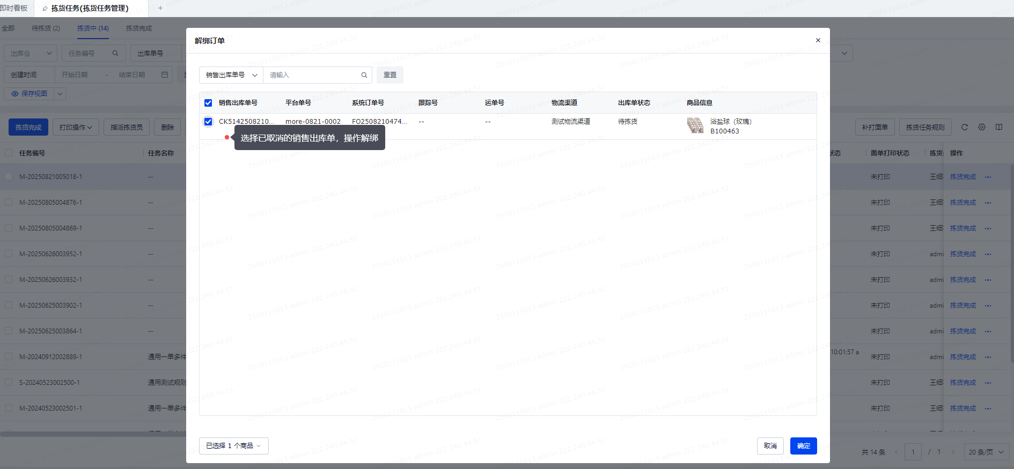Check the box for task M-20250805004869-1
The image size is (1014, 469).
9,228
